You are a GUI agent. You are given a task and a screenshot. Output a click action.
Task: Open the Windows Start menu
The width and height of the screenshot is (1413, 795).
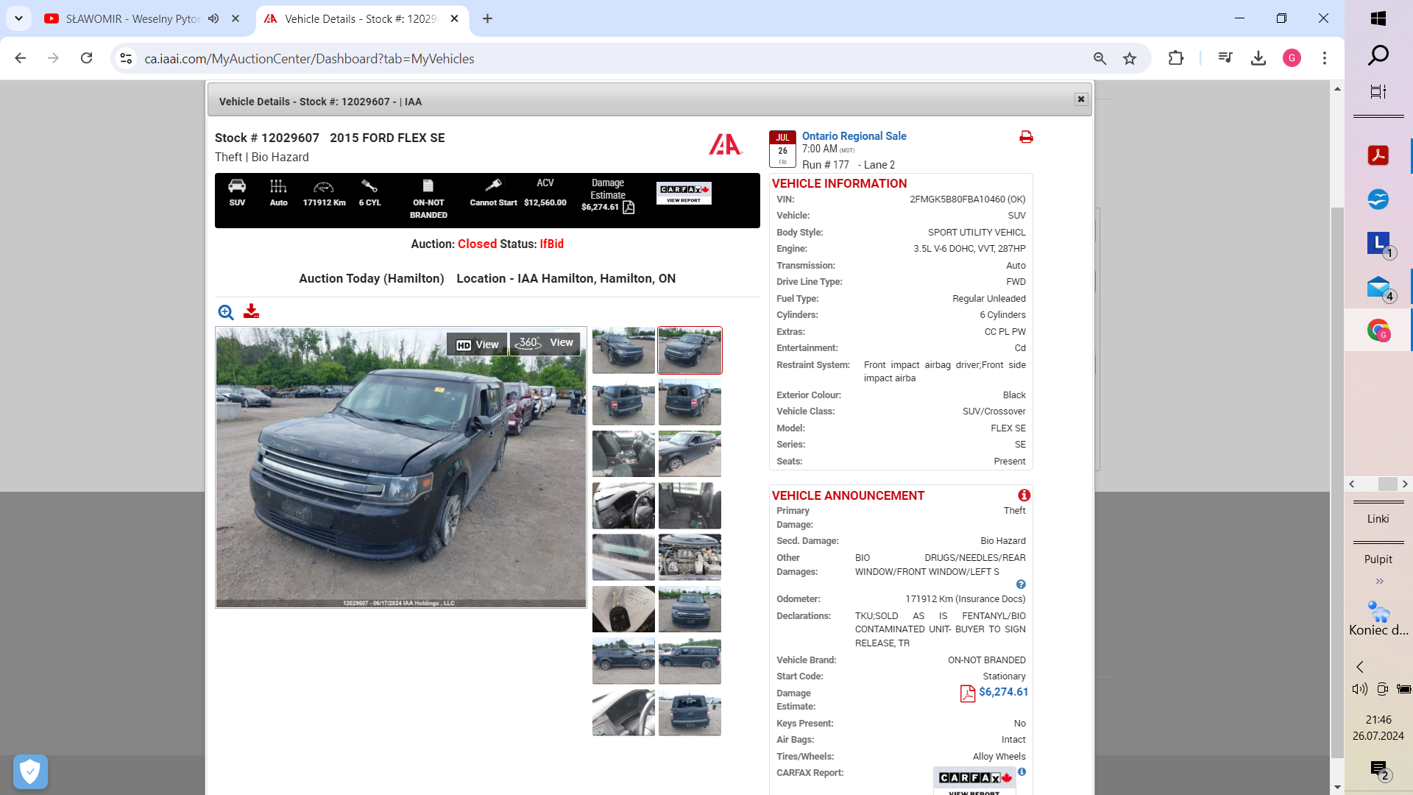click(1378, 19)
